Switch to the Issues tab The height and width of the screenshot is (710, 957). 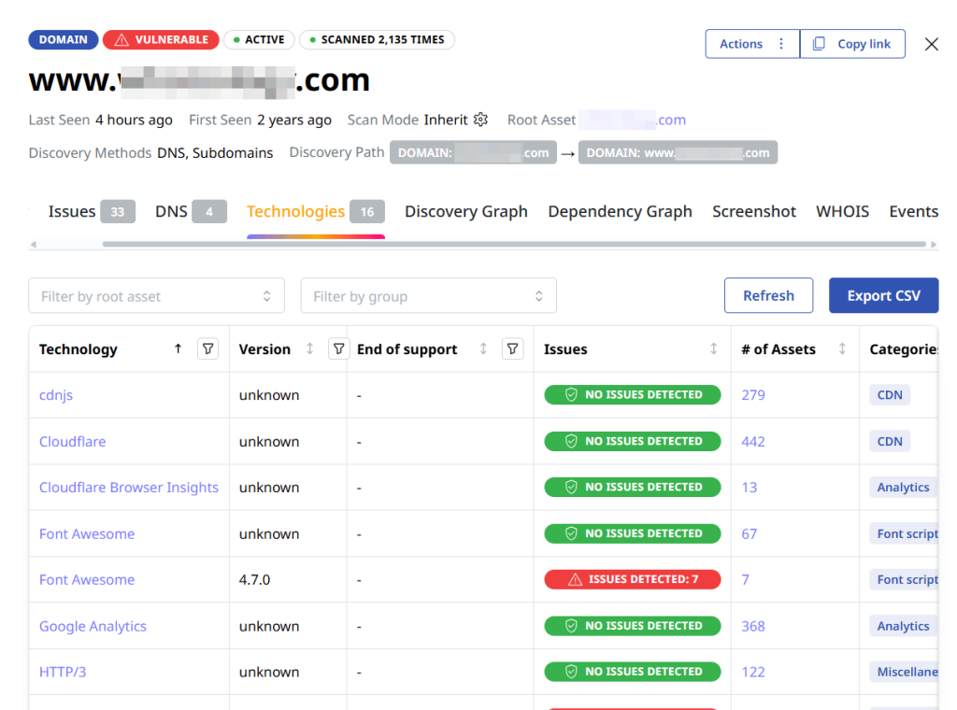[91, 212]
